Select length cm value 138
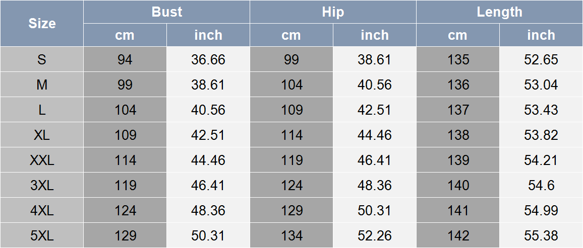The width and height of the screenshot is (583, 248). point(458,135)
